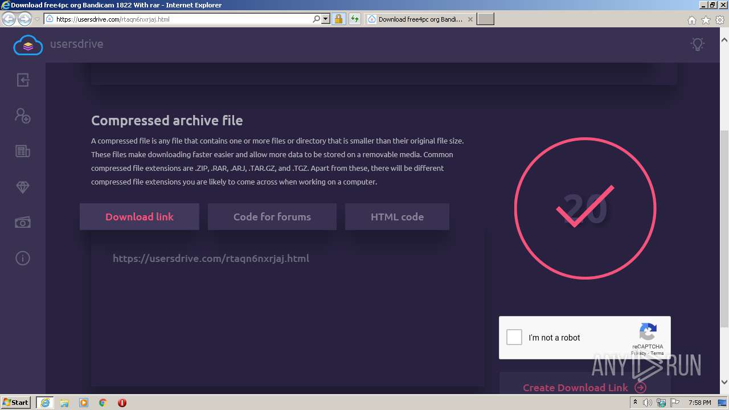Click the network tray icon
The width and height of the screenshot is (729, 410).
click(661, 403)
